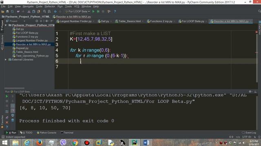Switch to 'Table_Basics.html' tab
This screenshot has width=261, height=146.
[x=130, y=21]
